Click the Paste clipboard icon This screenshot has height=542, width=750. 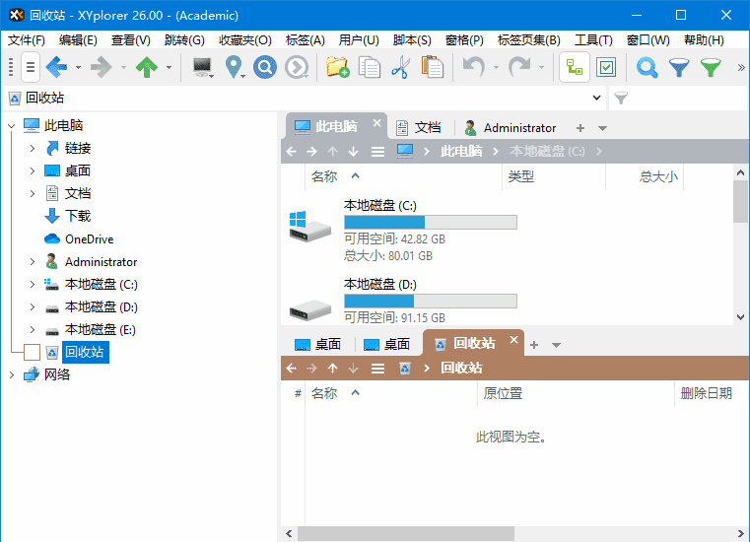(x=433, y=67)
